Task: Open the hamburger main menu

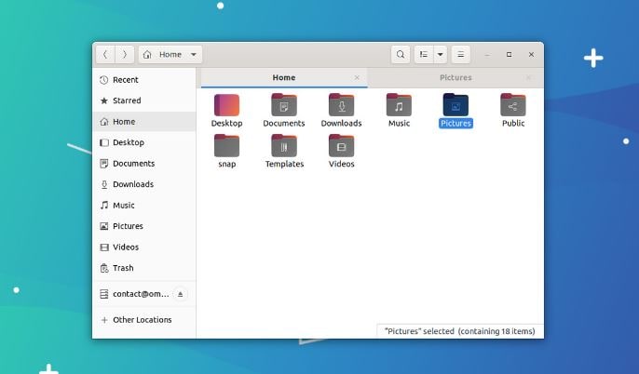Action: point(460,55)
